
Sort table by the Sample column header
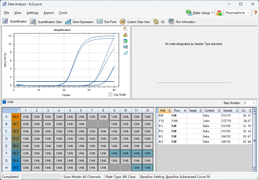[230, 111]
